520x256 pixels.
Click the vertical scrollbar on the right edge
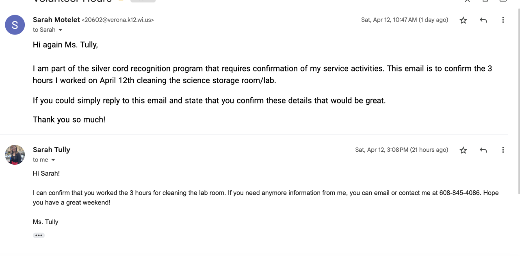pyautogui.click(x=518, y=101)
